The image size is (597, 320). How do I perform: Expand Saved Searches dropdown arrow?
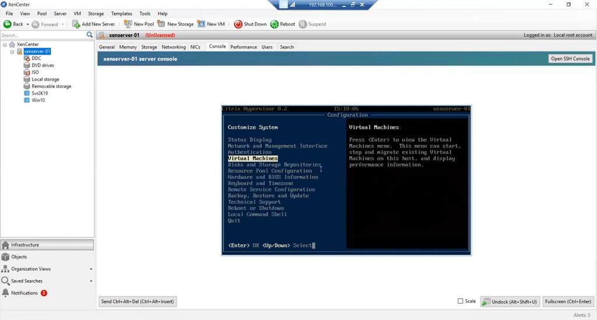91,281
